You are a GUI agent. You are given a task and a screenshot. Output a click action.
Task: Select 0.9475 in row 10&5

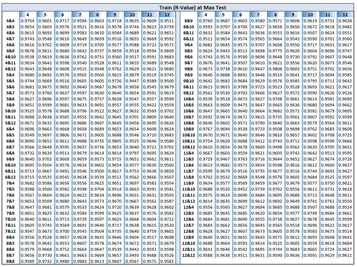241,105
